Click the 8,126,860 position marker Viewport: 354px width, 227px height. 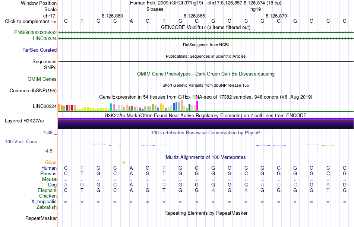coord(113,16)
